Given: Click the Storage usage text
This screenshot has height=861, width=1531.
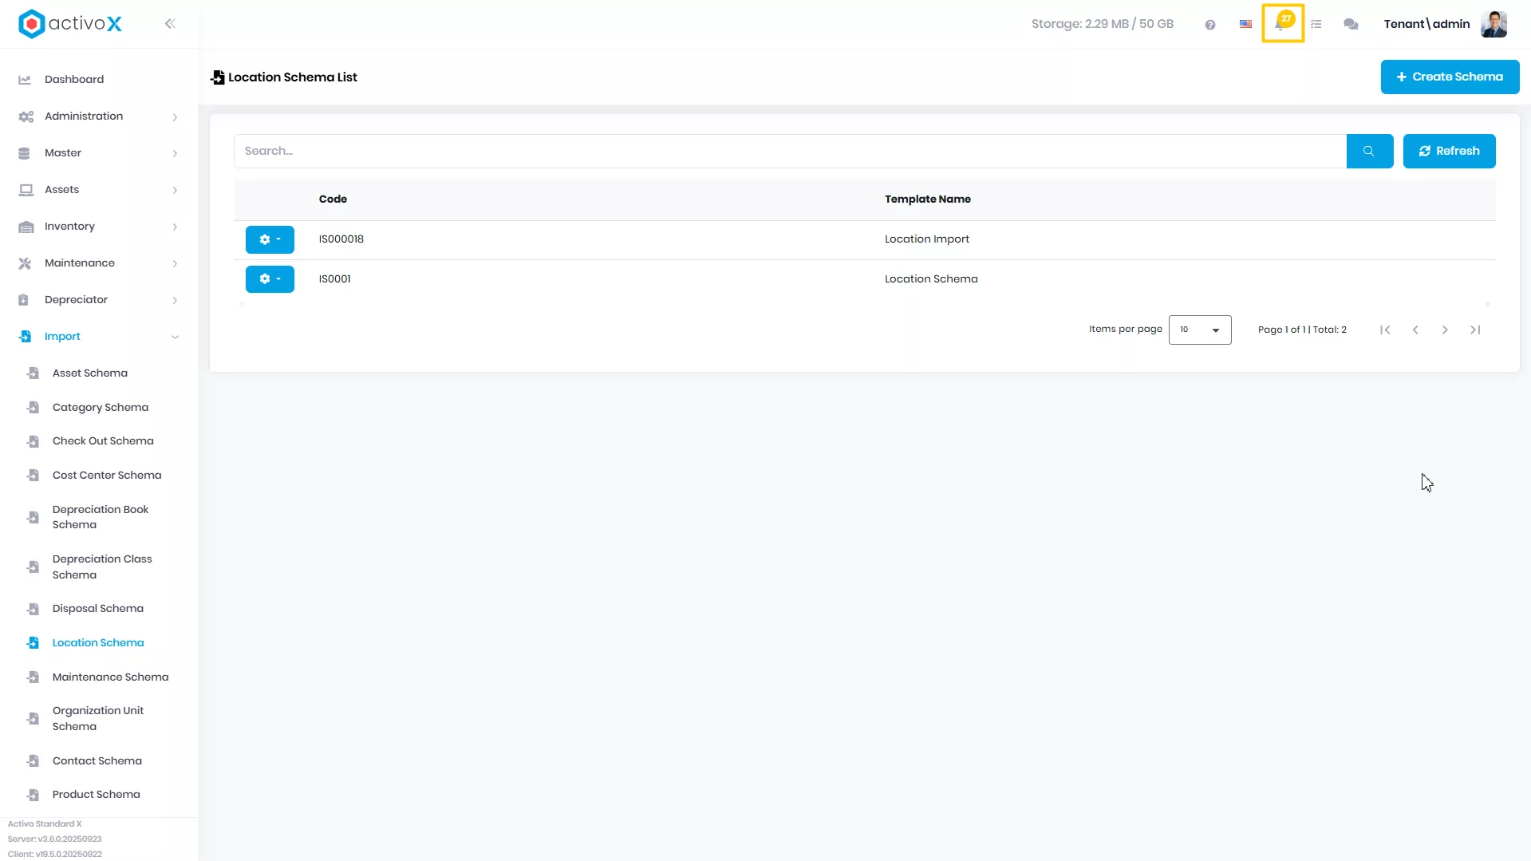Looking at the screenshot, I should point(1102,24).
